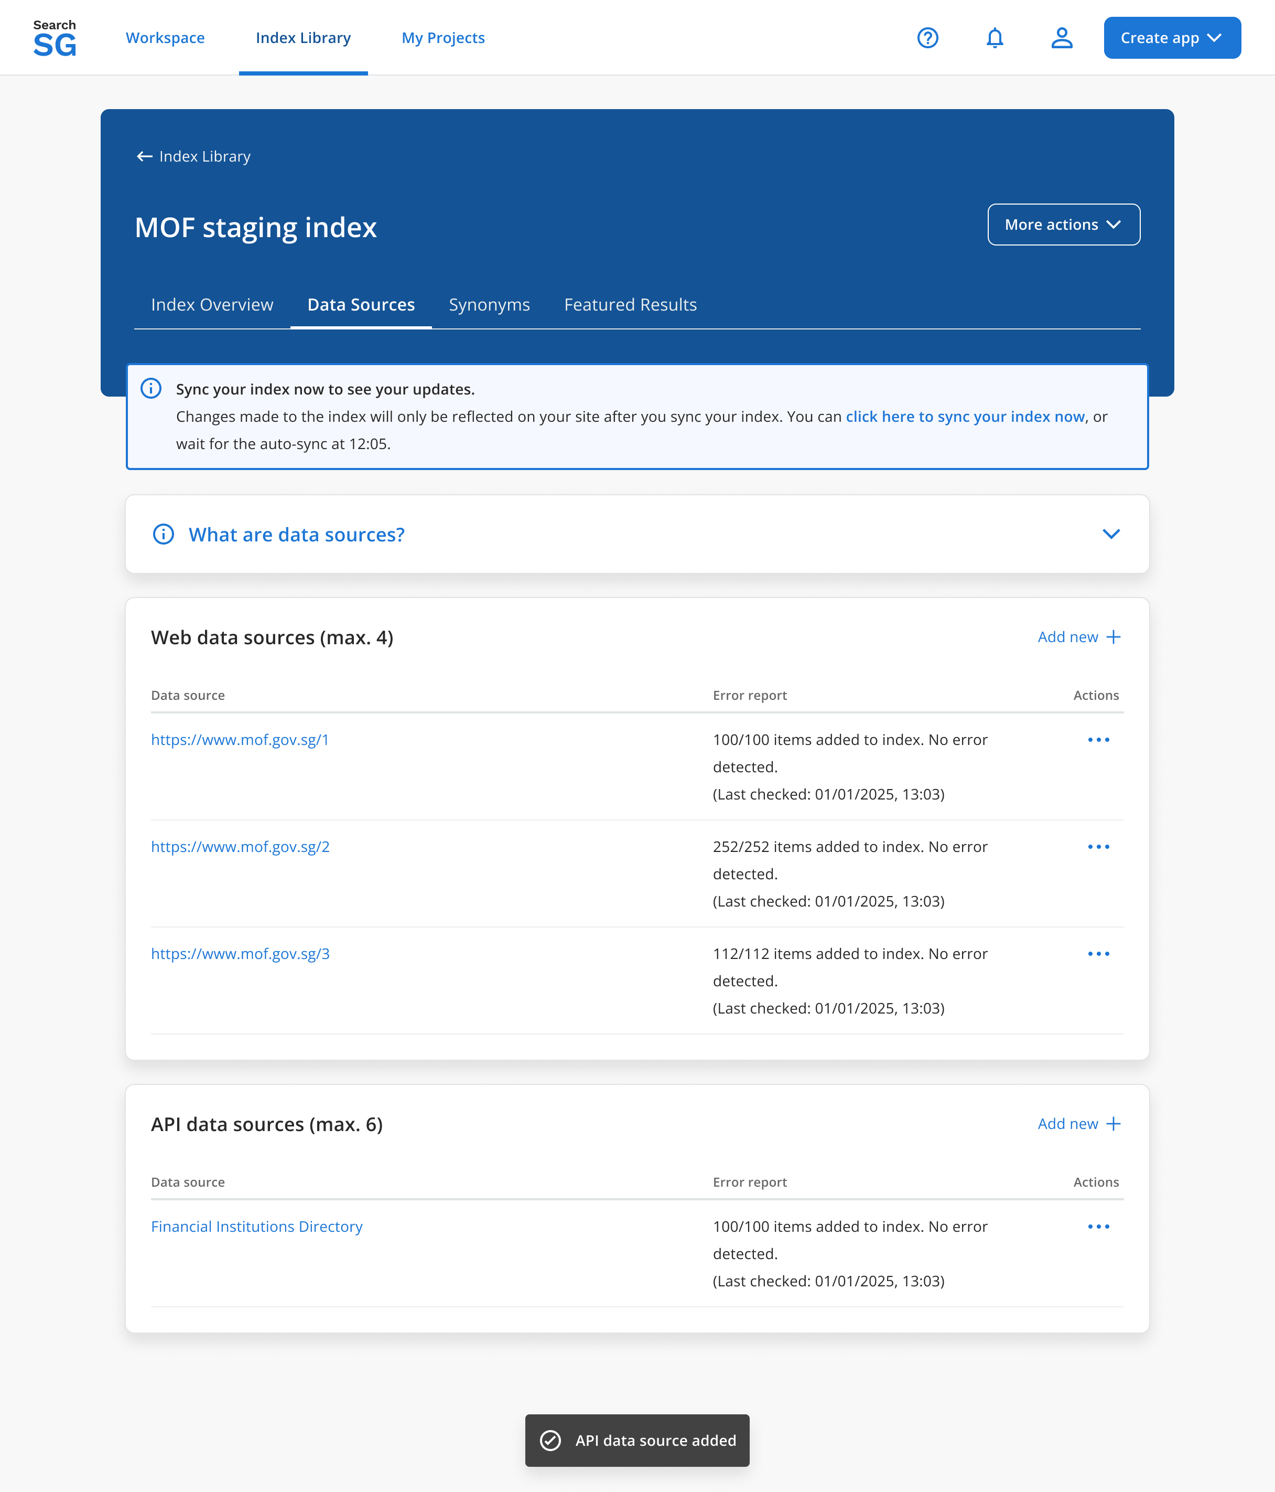
Task: Open the help question mark icon
Action: point(927,37)
